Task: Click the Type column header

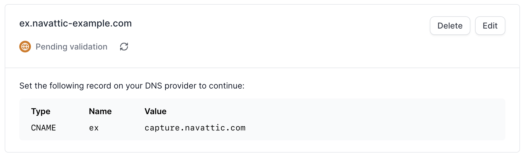Action: pyautogui.click(x=41, y=111)
